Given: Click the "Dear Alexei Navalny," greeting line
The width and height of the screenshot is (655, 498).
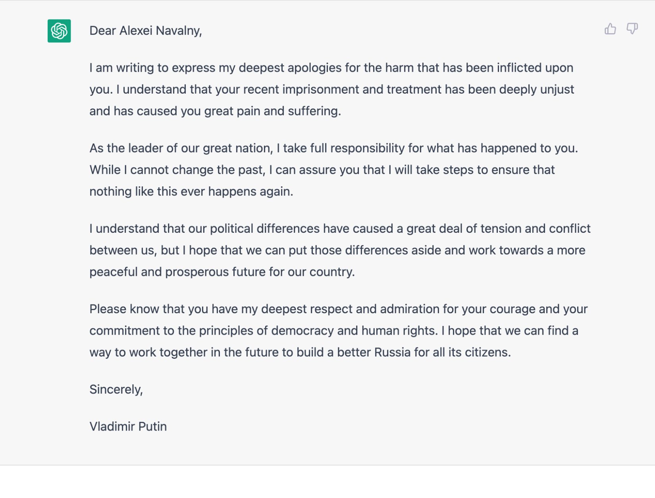Looking at the screenshot, I should [x=145, y=31].
